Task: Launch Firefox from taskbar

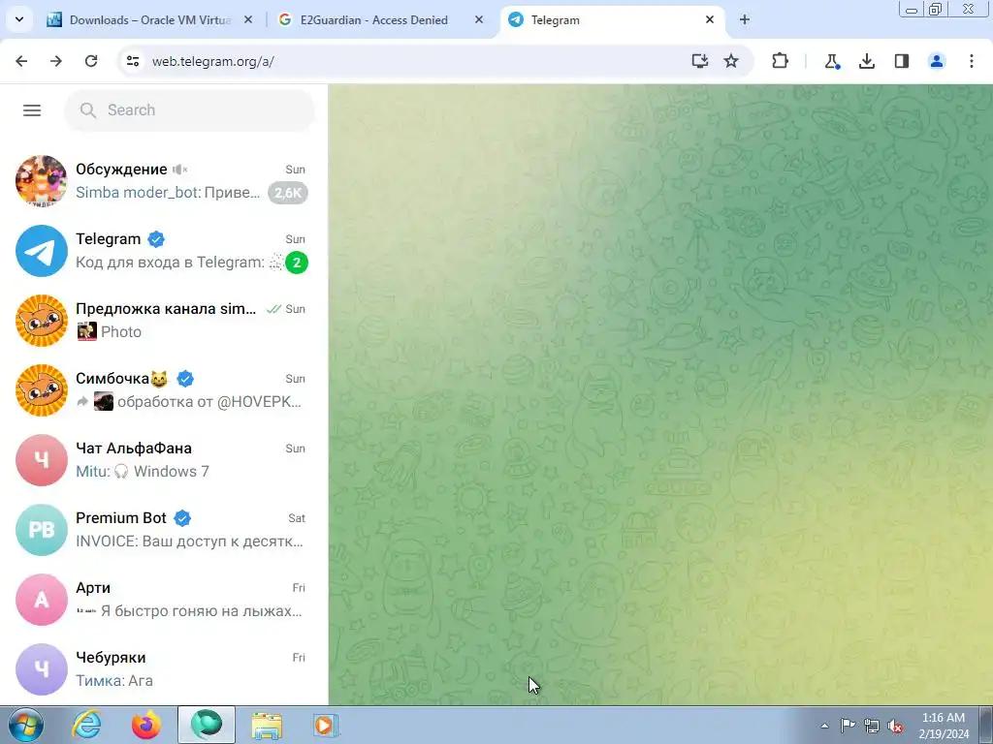Action: coord(146,725)
